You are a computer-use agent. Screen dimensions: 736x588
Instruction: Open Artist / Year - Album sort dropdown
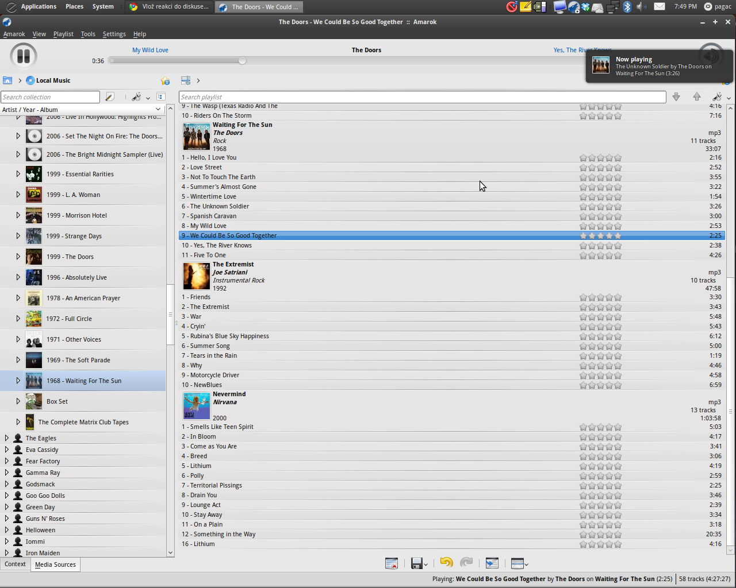[x=82, y=109]
